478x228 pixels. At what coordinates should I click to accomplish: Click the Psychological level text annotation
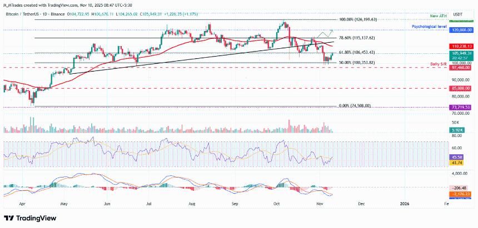[x=429, y=27]
